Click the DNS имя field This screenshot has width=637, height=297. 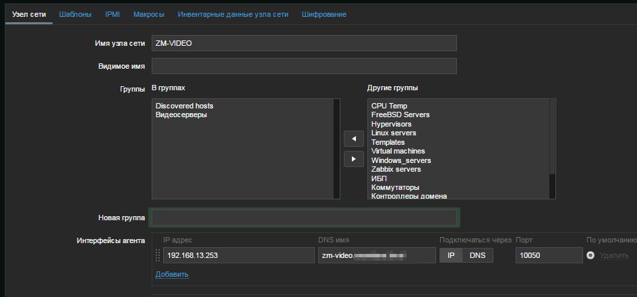coord(377,256)
